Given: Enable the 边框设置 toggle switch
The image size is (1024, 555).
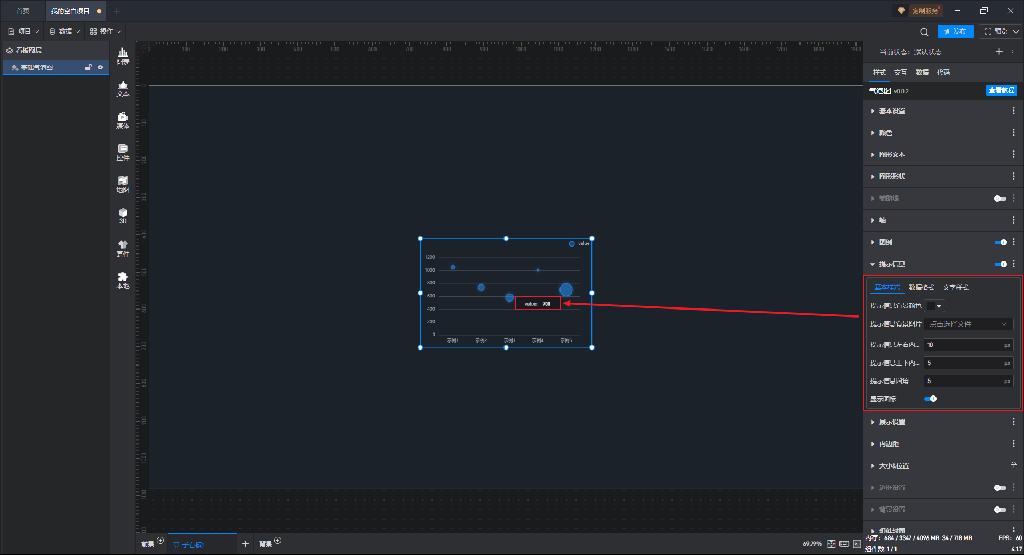Looking at the screenshot, I should [x=1000, y=488].
